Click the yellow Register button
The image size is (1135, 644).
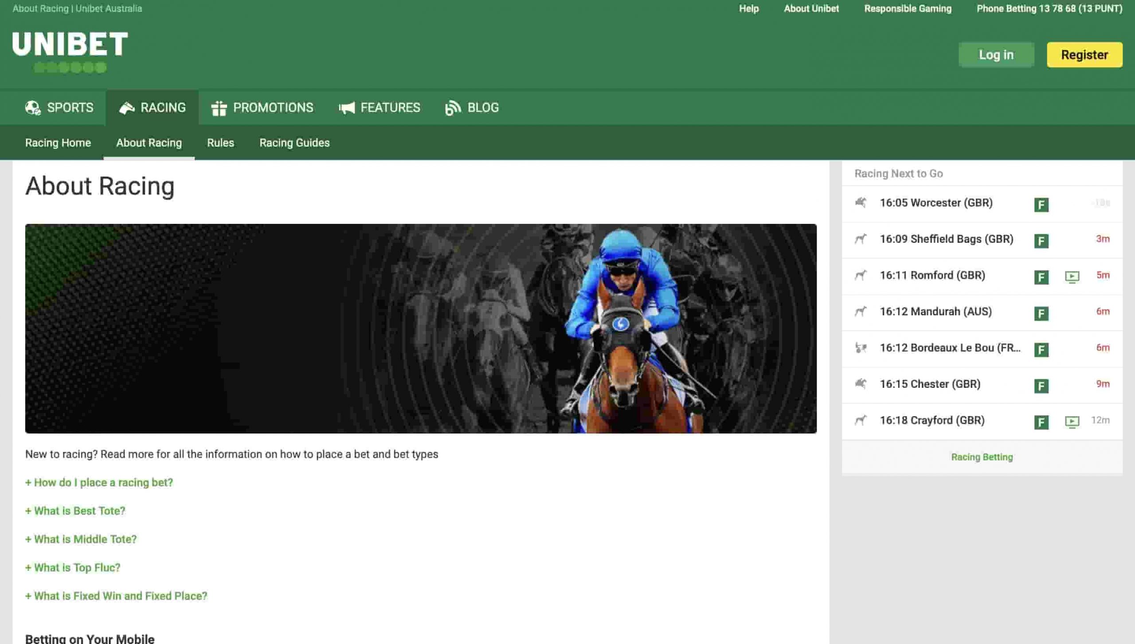(1084, 55)
